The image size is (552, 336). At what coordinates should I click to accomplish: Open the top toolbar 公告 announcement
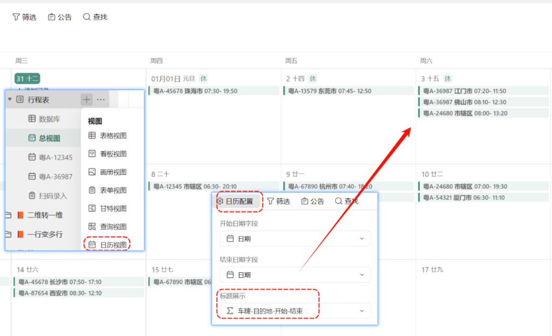click(60, 17)
